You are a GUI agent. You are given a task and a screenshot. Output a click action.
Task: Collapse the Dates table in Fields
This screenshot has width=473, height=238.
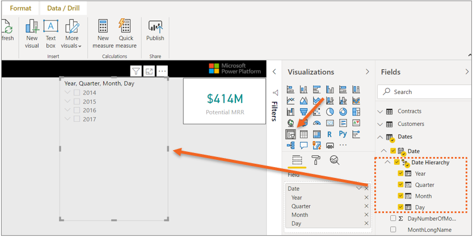point(380,137)
